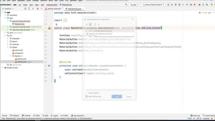Open the Run tool window

coord(4,116)
